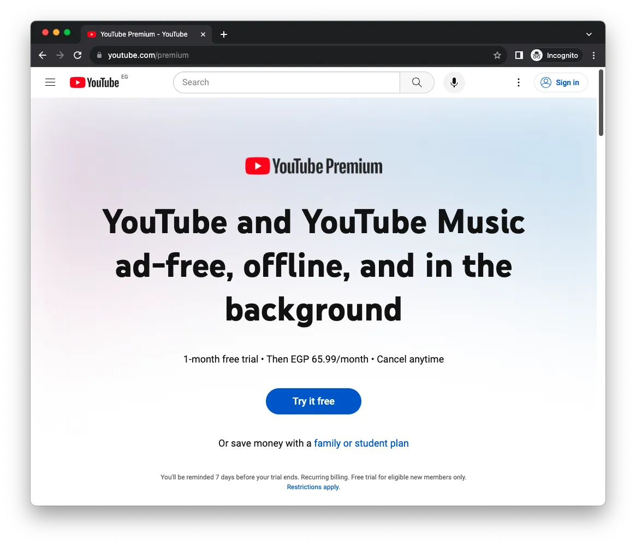Reload the YouTube Premium page
Image resolution: width=636 pixels, height=546 pixels.
pos(78,55)
